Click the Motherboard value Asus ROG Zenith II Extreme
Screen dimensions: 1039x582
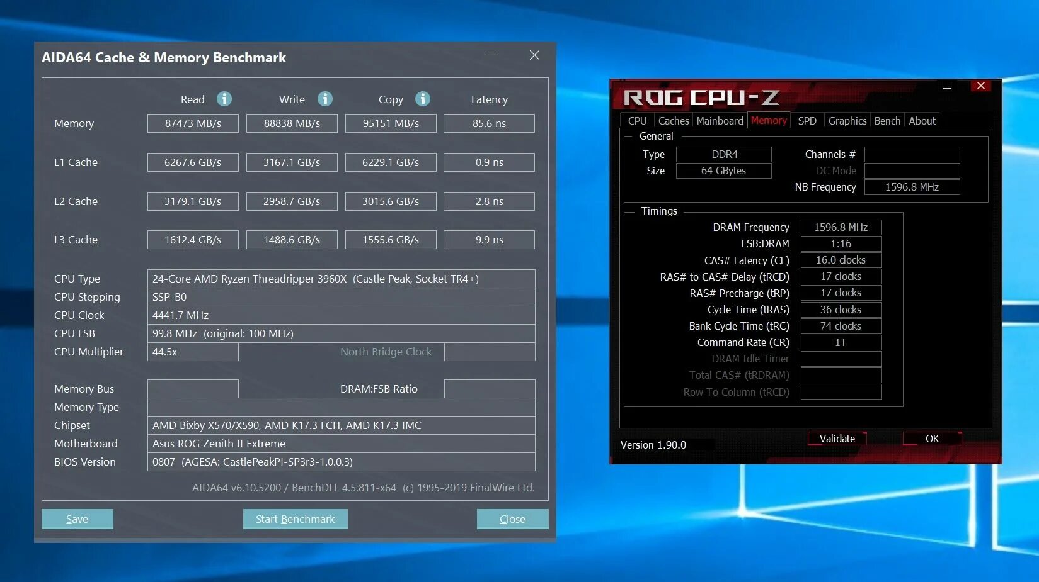(341, 444)
